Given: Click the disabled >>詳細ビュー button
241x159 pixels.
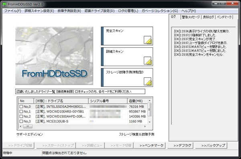Looking at the screenshot, I should pos(90,145).
